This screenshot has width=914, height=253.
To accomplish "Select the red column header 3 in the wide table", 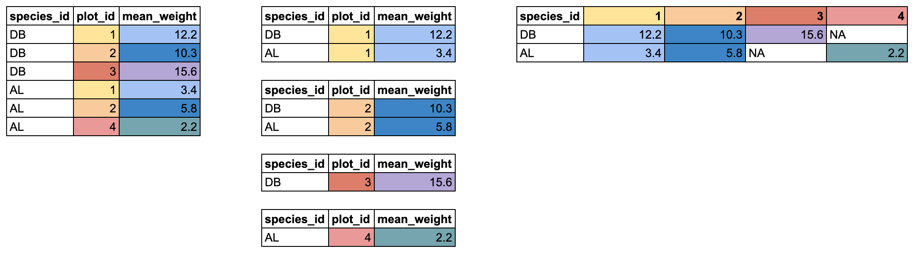I will [x=786, y=16].
